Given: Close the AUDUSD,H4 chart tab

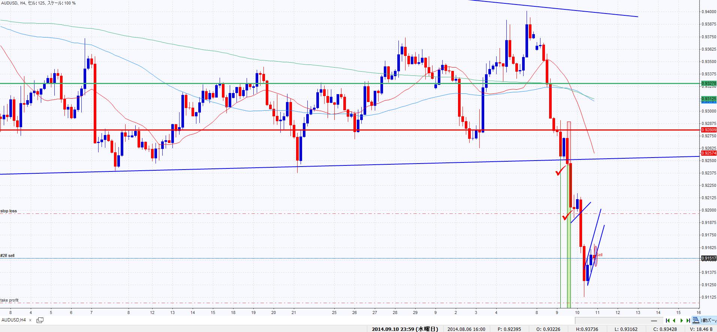Looking at the screenshot, I should 30,320.
